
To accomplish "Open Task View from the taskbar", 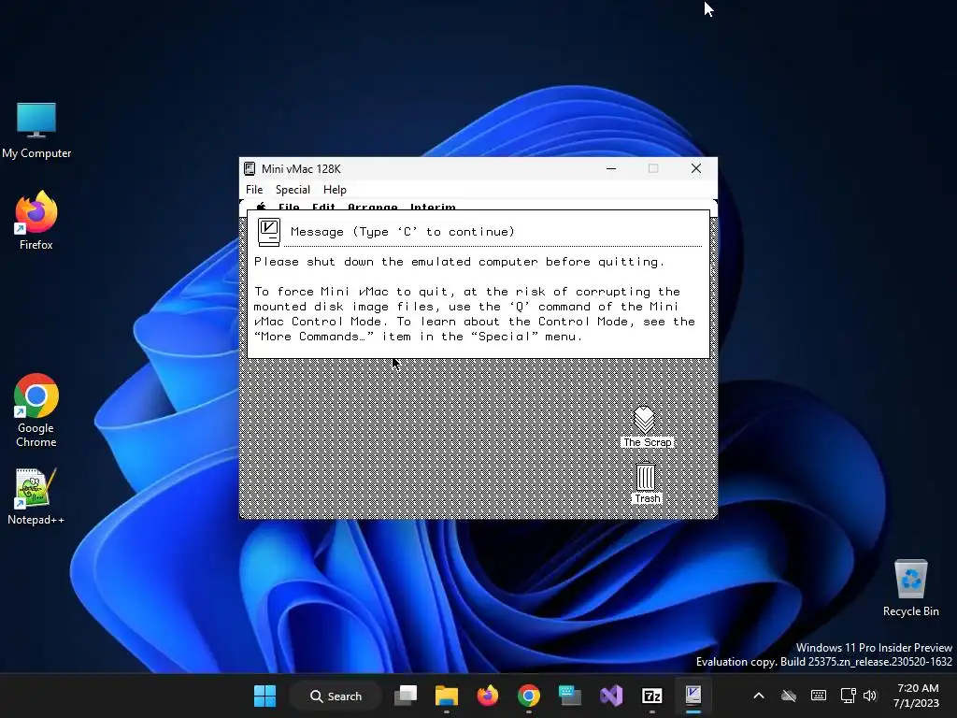I will pyautogui.click(x=406, y=696).
